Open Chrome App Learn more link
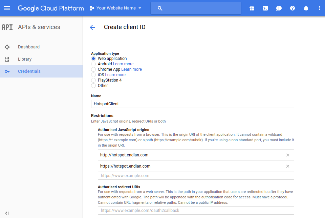The width and height of the screenshot is (325, 218). coord(131,69)
